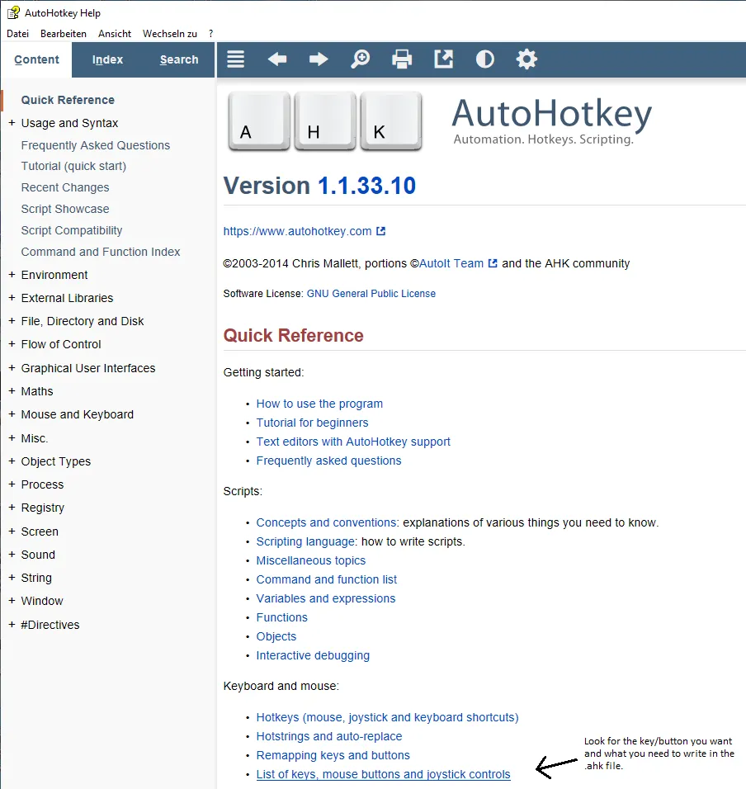The height and width of the screenshot is (789, 746).
Task: Click the A keycap logo image
Action: tap(259, 121)
